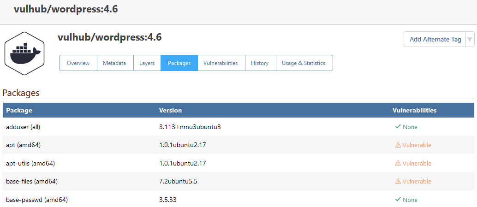This screenshot has height=207, width=477.
Task: Click the 'Vulnerable' status for base-files
Action: pyautogui.click(x=417, y=182)
